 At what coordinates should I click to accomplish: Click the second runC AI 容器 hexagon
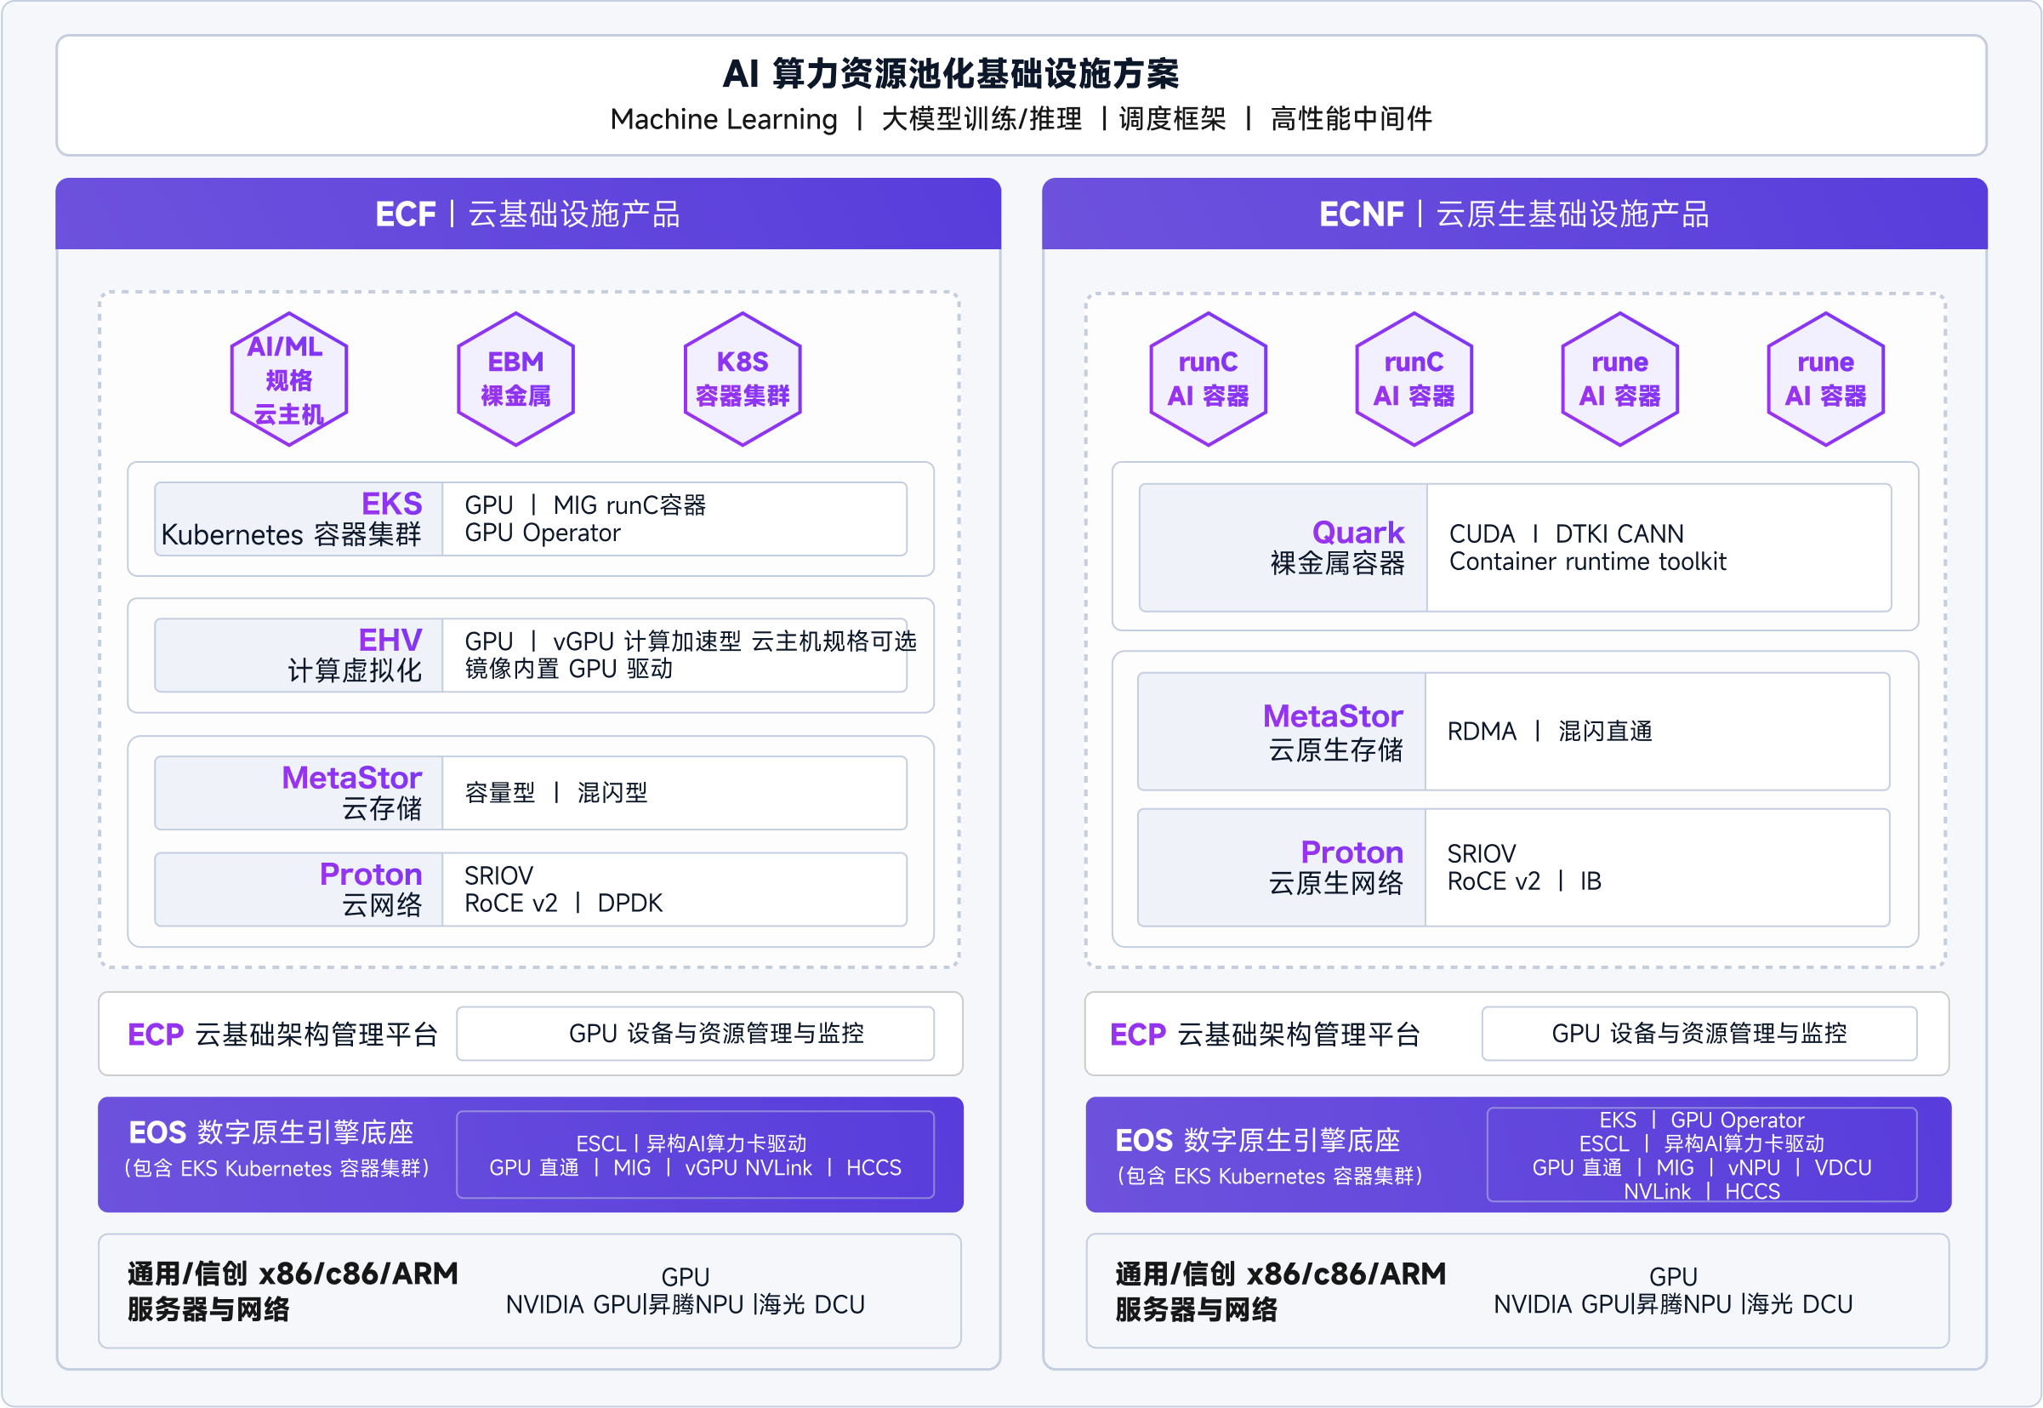(1414, 379)
